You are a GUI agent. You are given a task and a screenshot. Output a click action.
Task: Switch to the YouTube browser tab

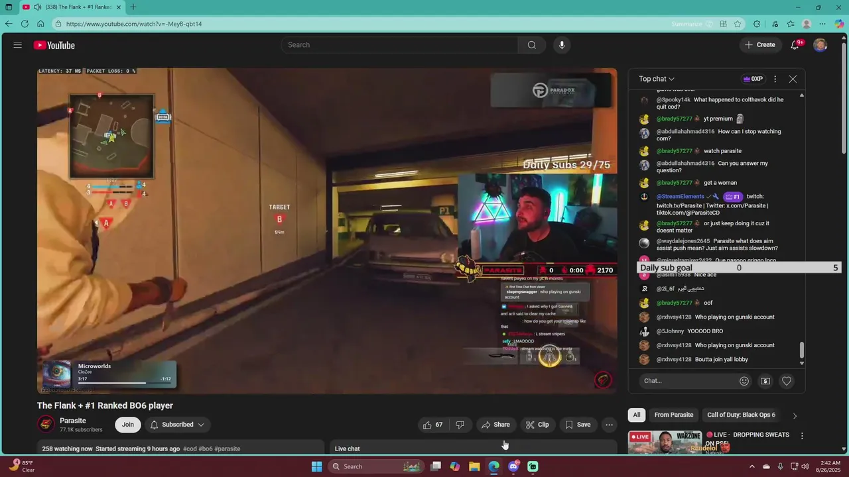pyautogui.click(x=72, y=7)
